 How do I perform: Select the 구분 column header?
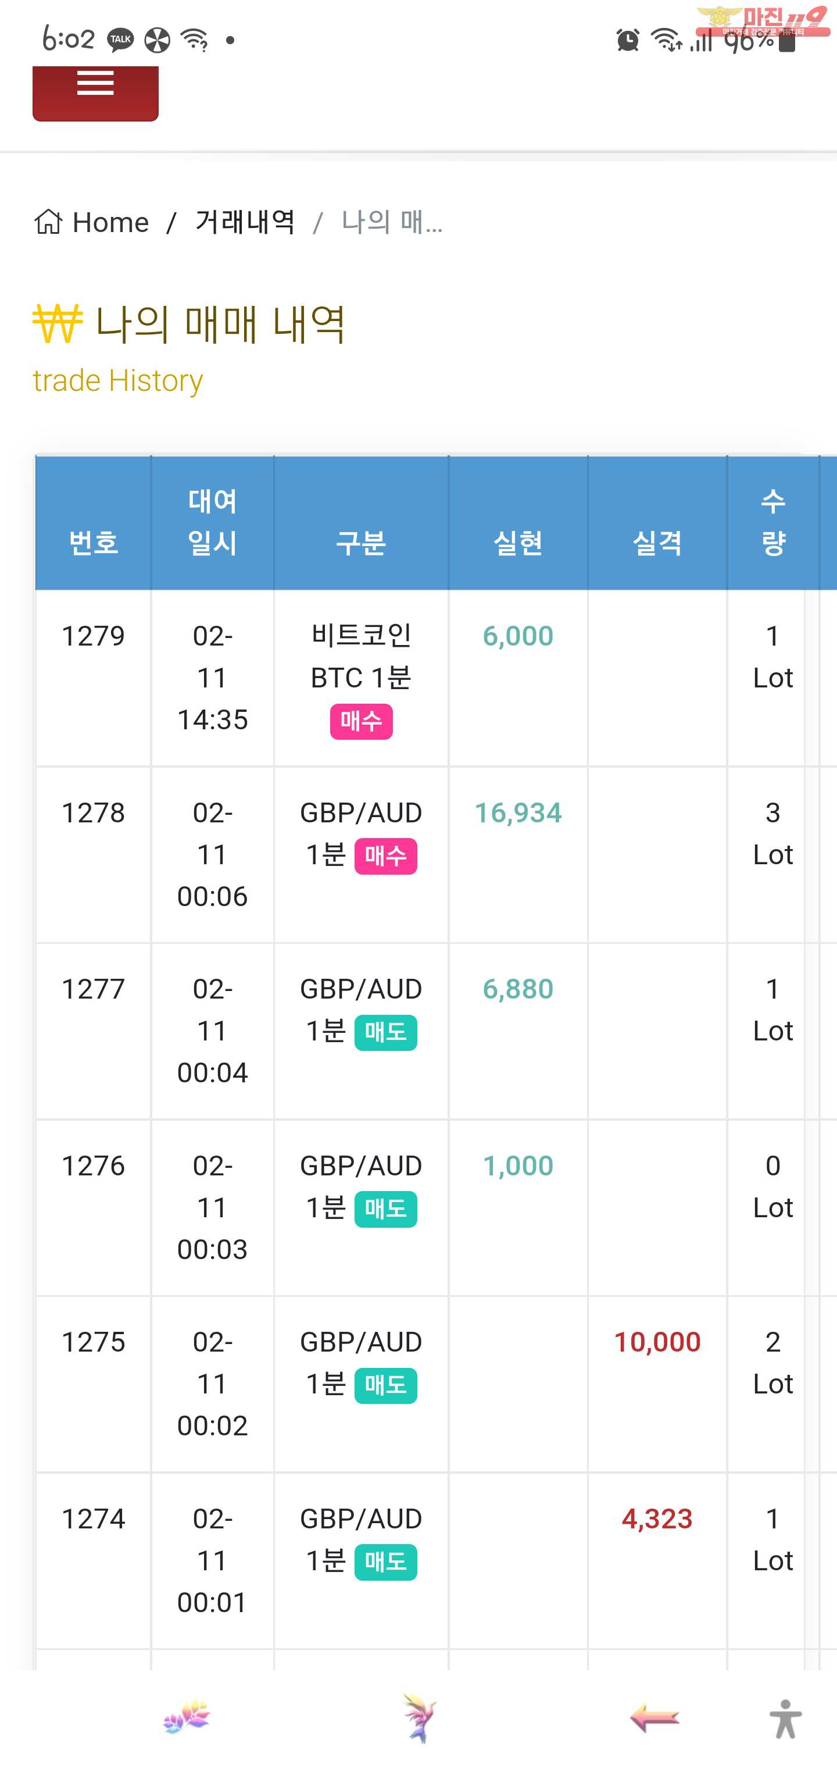[x=361, y=543]
